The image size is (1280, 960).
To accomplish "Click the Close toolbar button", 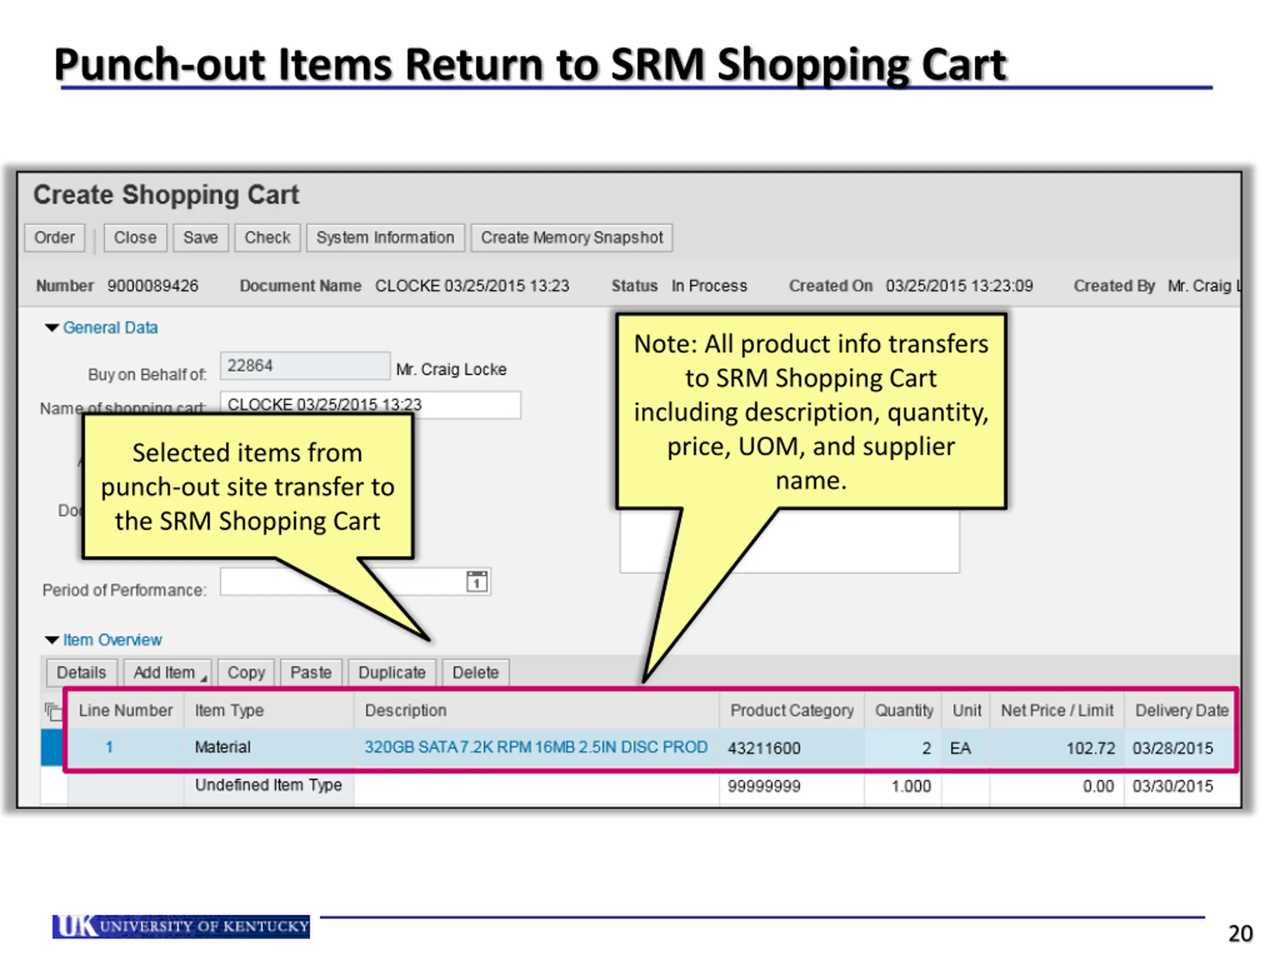I will (135, 238).
